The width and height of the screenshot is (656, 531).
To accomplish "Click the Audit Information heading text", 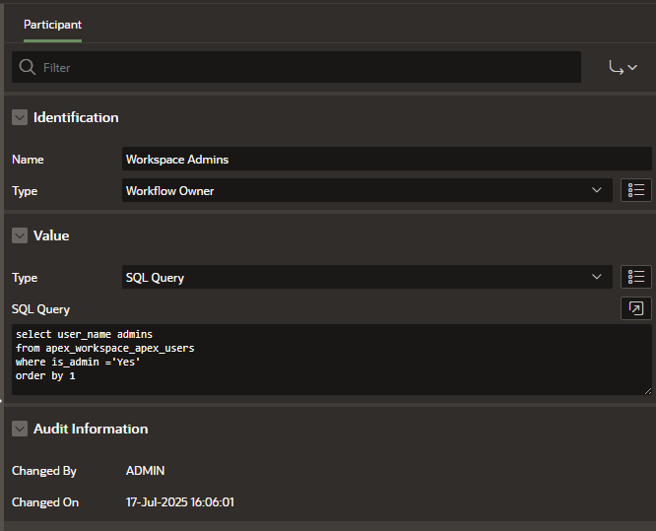I will (91, 429).
